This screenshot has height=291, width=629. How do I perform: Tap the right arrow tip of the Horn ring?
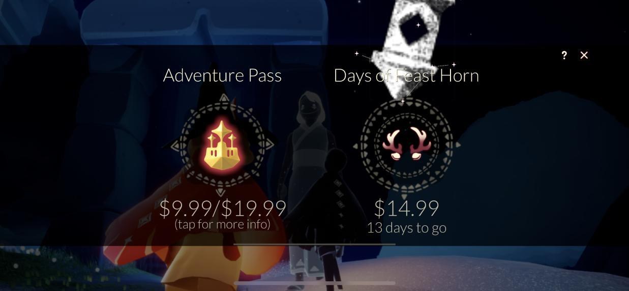pos(458,145)
